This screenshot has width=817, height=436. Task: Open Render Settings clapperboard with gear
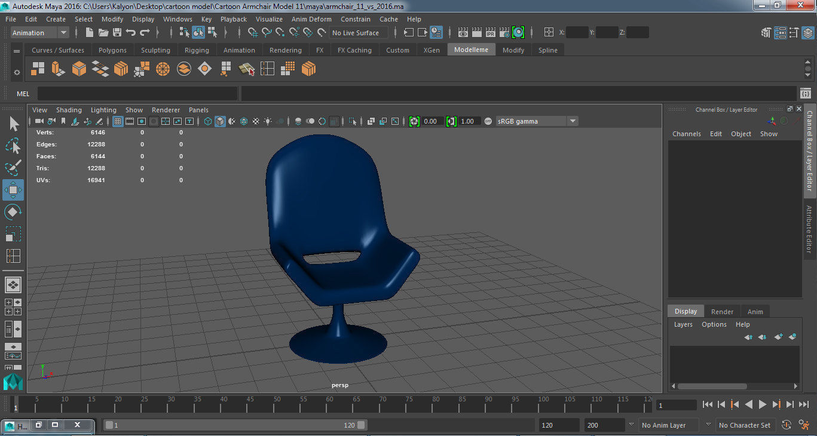505,33
